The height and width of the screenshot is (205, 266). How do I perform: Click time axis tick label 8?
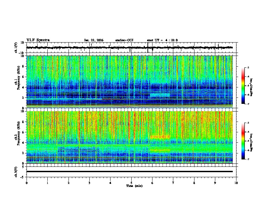(x=194, y=183)
